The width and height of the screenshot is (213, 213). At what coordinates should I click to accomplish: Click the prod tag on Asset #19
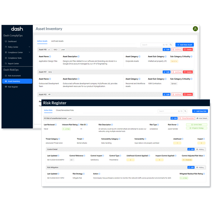63,50
